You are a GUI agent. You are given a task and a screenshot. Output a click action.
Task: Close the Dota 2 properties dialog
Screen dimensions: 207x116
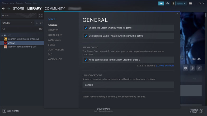[178, 13]
